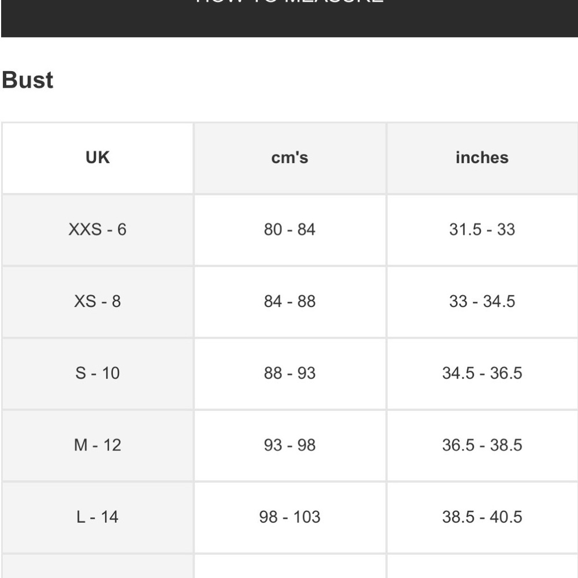Select the 80 - 84 cm cell
578x578 pixels.
click(x=290, y=229)
